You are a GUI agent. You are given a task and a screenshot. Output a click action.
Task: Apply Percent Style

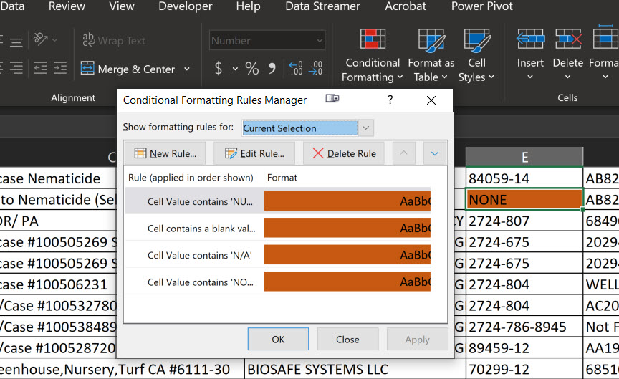[x=252, y=68]
